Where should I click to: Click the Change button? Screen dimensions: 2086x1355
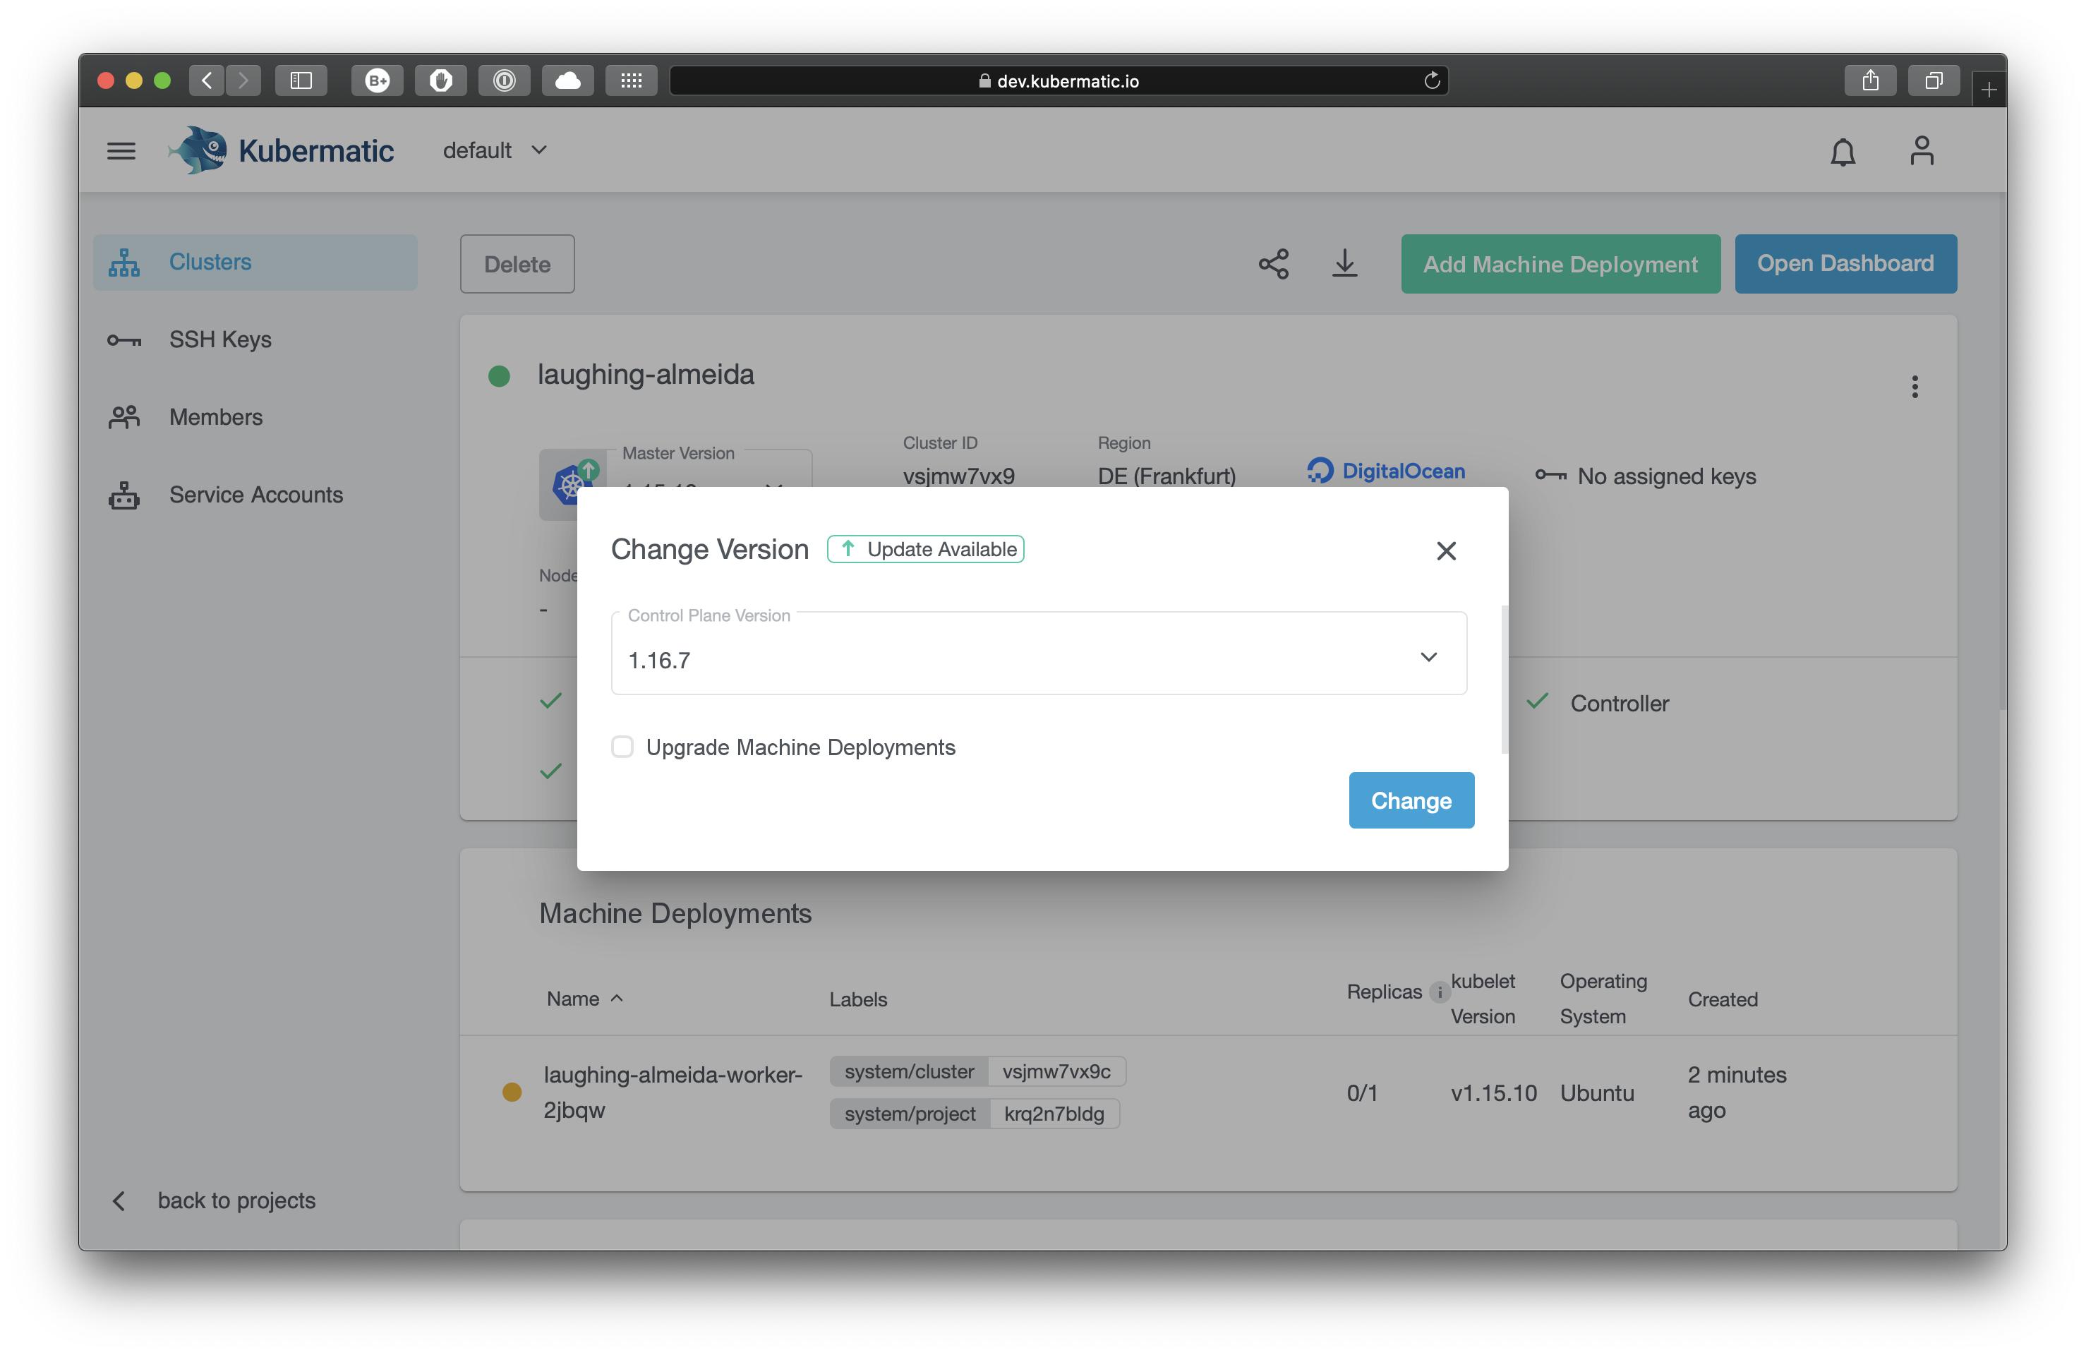point(1410,800)
